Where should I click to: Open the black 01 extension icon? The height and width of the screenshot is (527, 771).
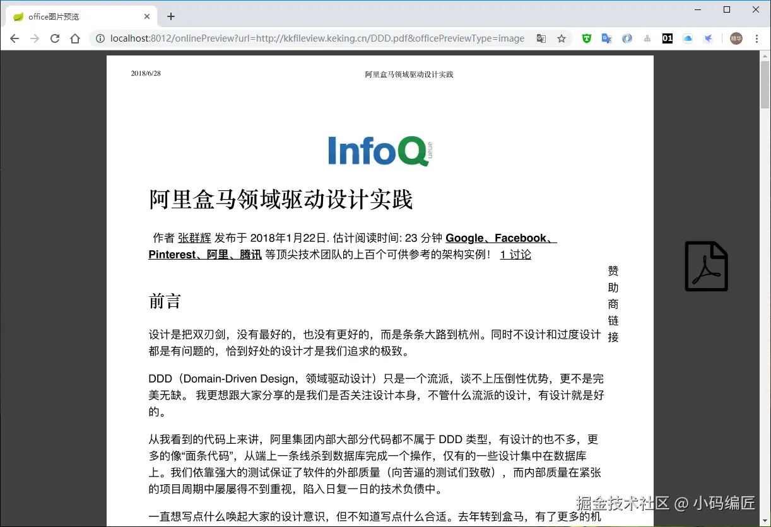coord(668,38)
